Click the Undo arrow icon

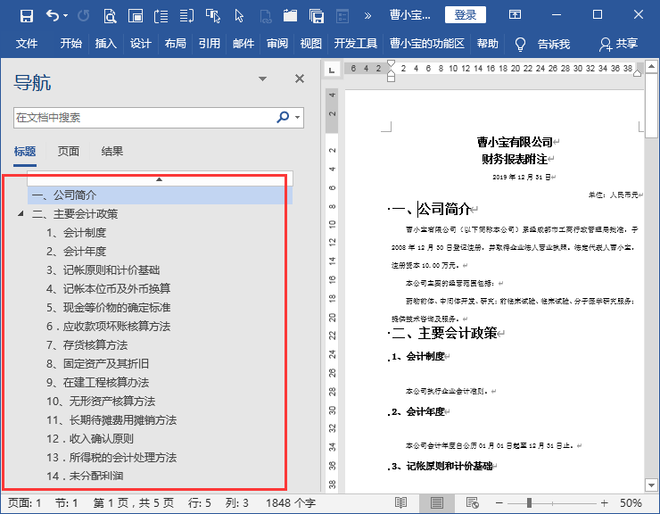53,15
